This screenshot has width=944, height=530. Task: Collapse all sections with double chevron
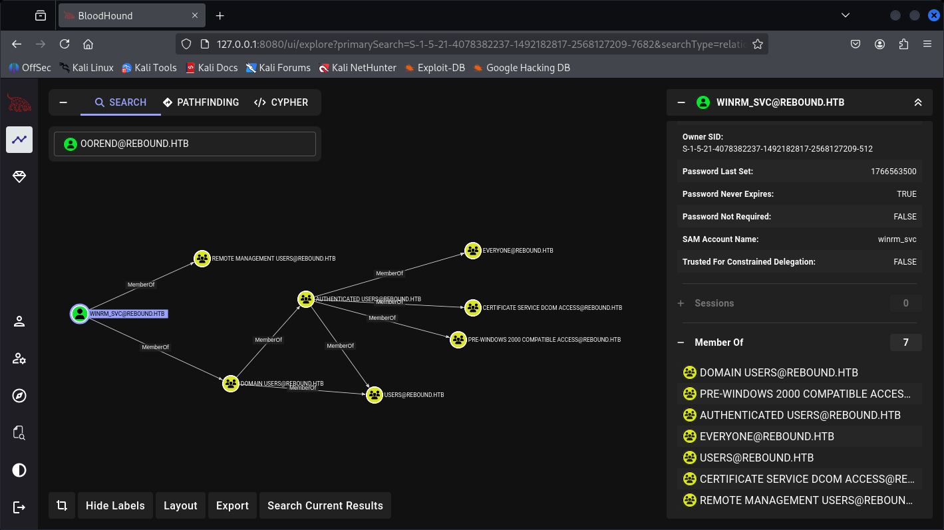(918, 102)
